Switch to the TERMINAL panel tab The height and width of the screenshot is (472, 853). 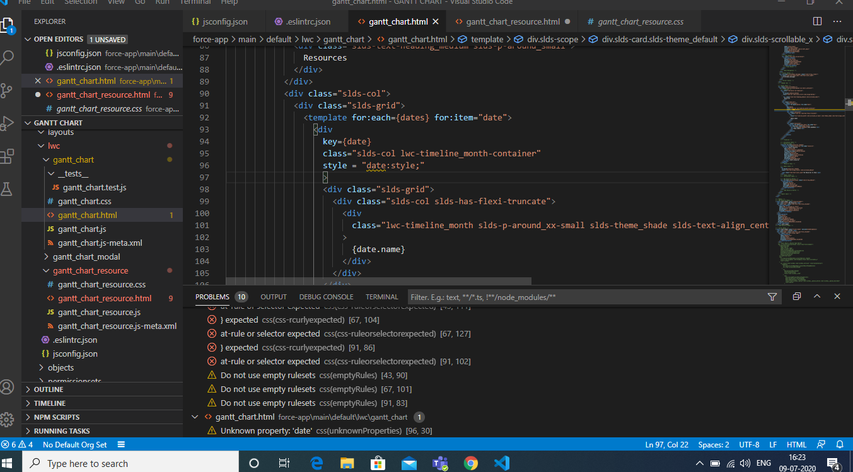[x=381, y=297]
